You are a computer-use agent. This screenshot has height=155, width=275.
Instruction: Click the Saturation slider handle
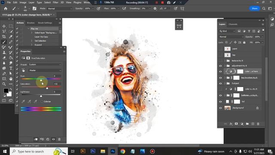47,88
